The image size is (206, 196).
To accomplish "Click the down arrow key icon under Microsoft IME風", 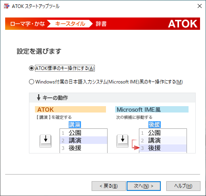I will pyautogui.click(x=123, y=141).
